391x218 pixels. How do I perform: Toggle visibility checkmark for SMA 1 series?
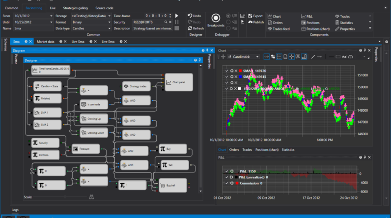[x=226, y=71]
